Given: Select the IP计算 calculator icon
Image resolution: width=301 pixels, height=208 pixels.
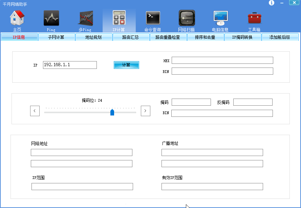Looking at the screenshot, I should [119, 19].
